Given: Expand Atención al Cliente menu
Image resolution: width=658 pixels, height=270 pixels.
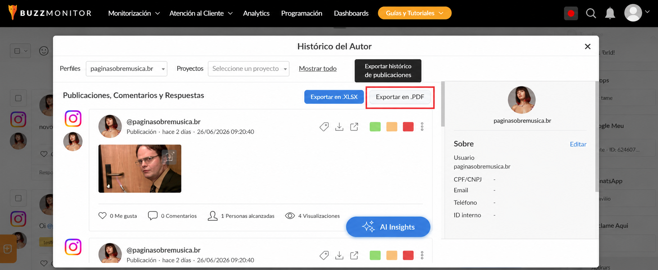Looking at the screenshot, I should coord(201,13).
